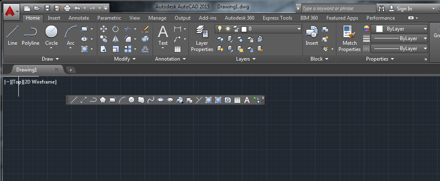Viewport: 440px width, 181px height.
Task: Open the Lineweight ByLayer dropdown
Action: pos(399,38)
